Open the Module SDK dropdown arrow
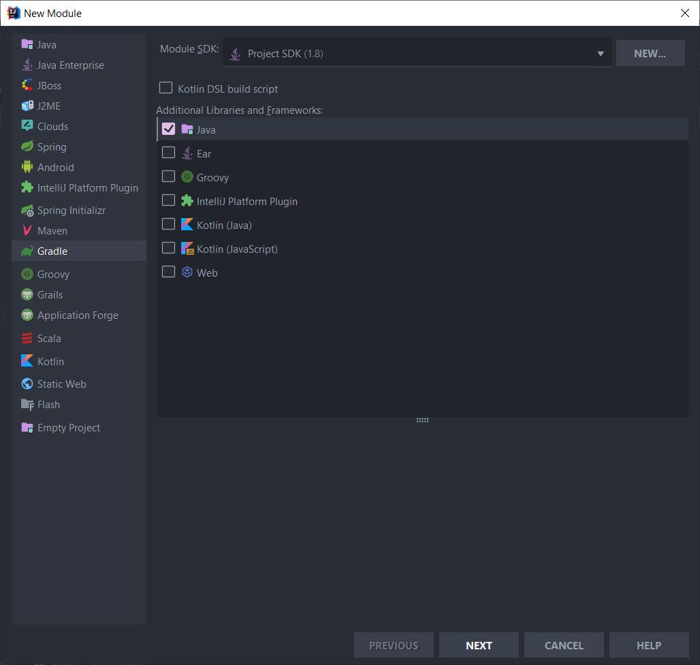 (x=601, y=54)
